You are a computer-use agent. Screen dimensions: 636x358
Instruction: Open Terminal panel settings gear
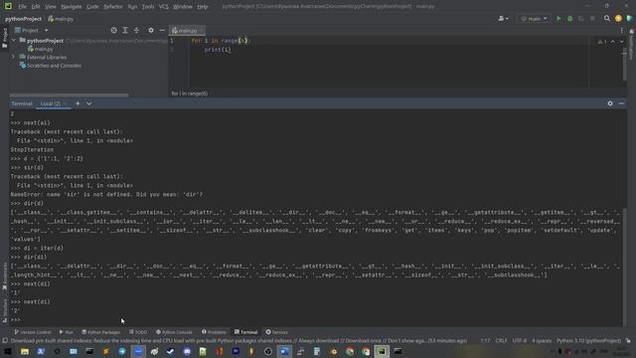coord(610,103)
